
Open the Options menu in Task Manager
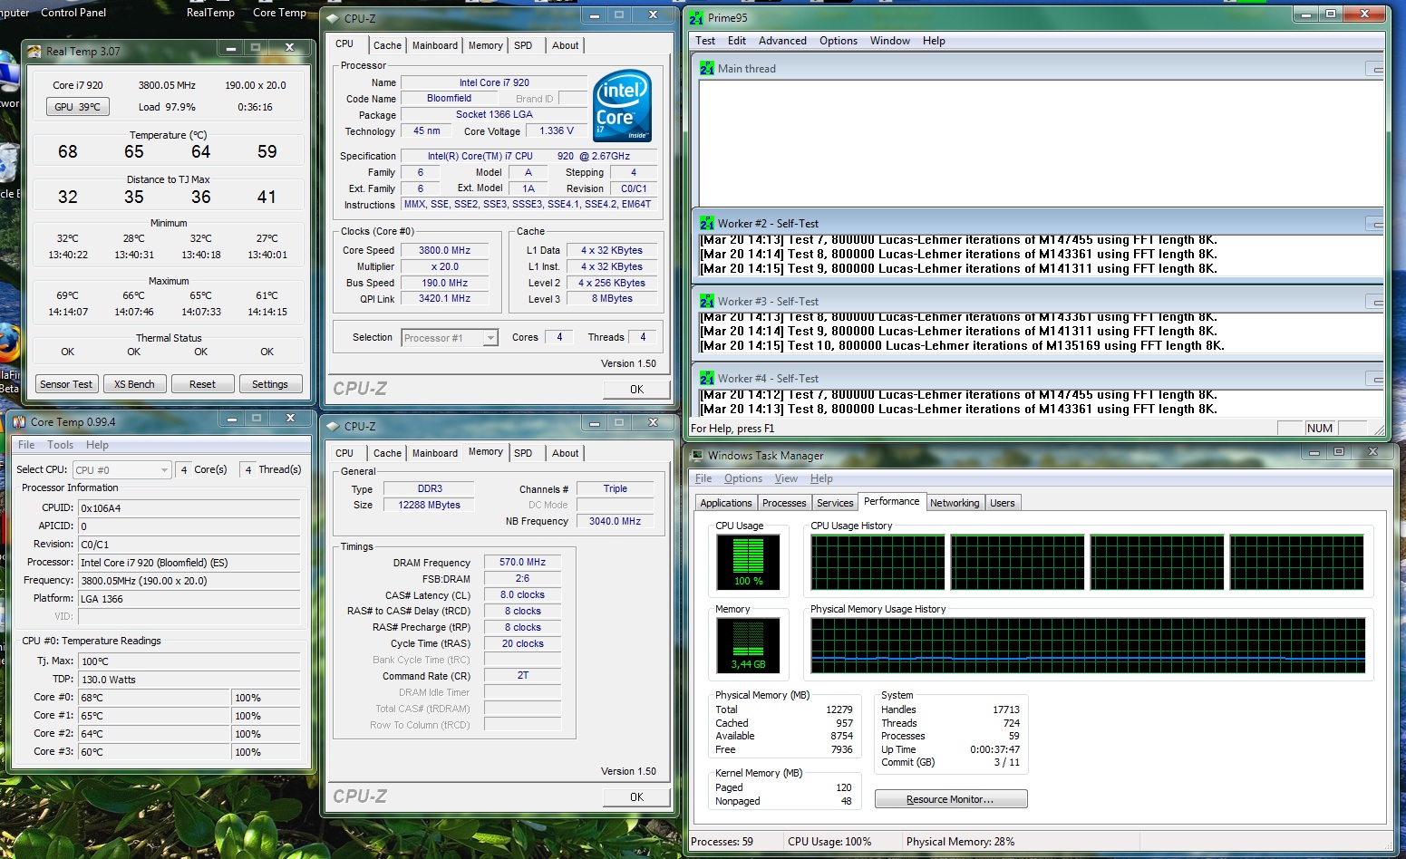pos(743,478)
